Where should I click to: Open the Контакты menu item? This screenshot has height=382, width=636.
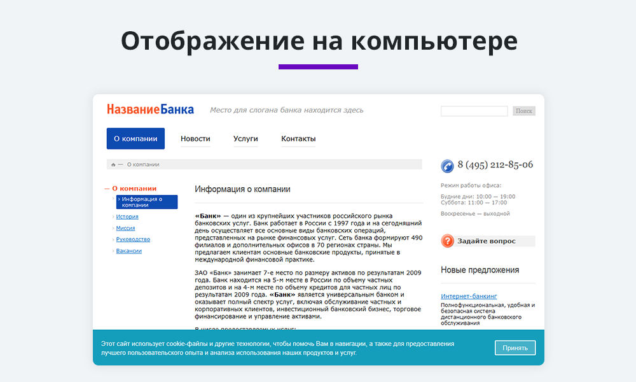tap(298, 139)
